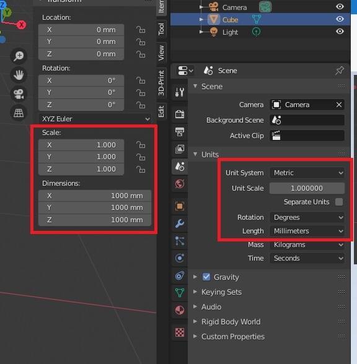Switch to the 3D-Print sidebar tab

pyautogui.click(x=161, y=83)
